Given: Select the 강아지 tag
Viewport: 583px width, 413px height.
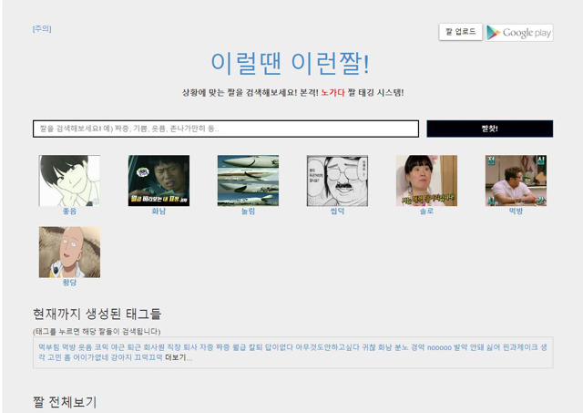Looking at the screenshot, I should [x=121, y=357].
